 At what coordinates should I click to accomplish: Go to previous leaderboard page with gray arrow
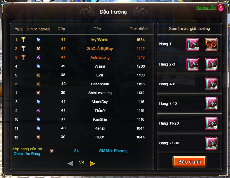70,163
